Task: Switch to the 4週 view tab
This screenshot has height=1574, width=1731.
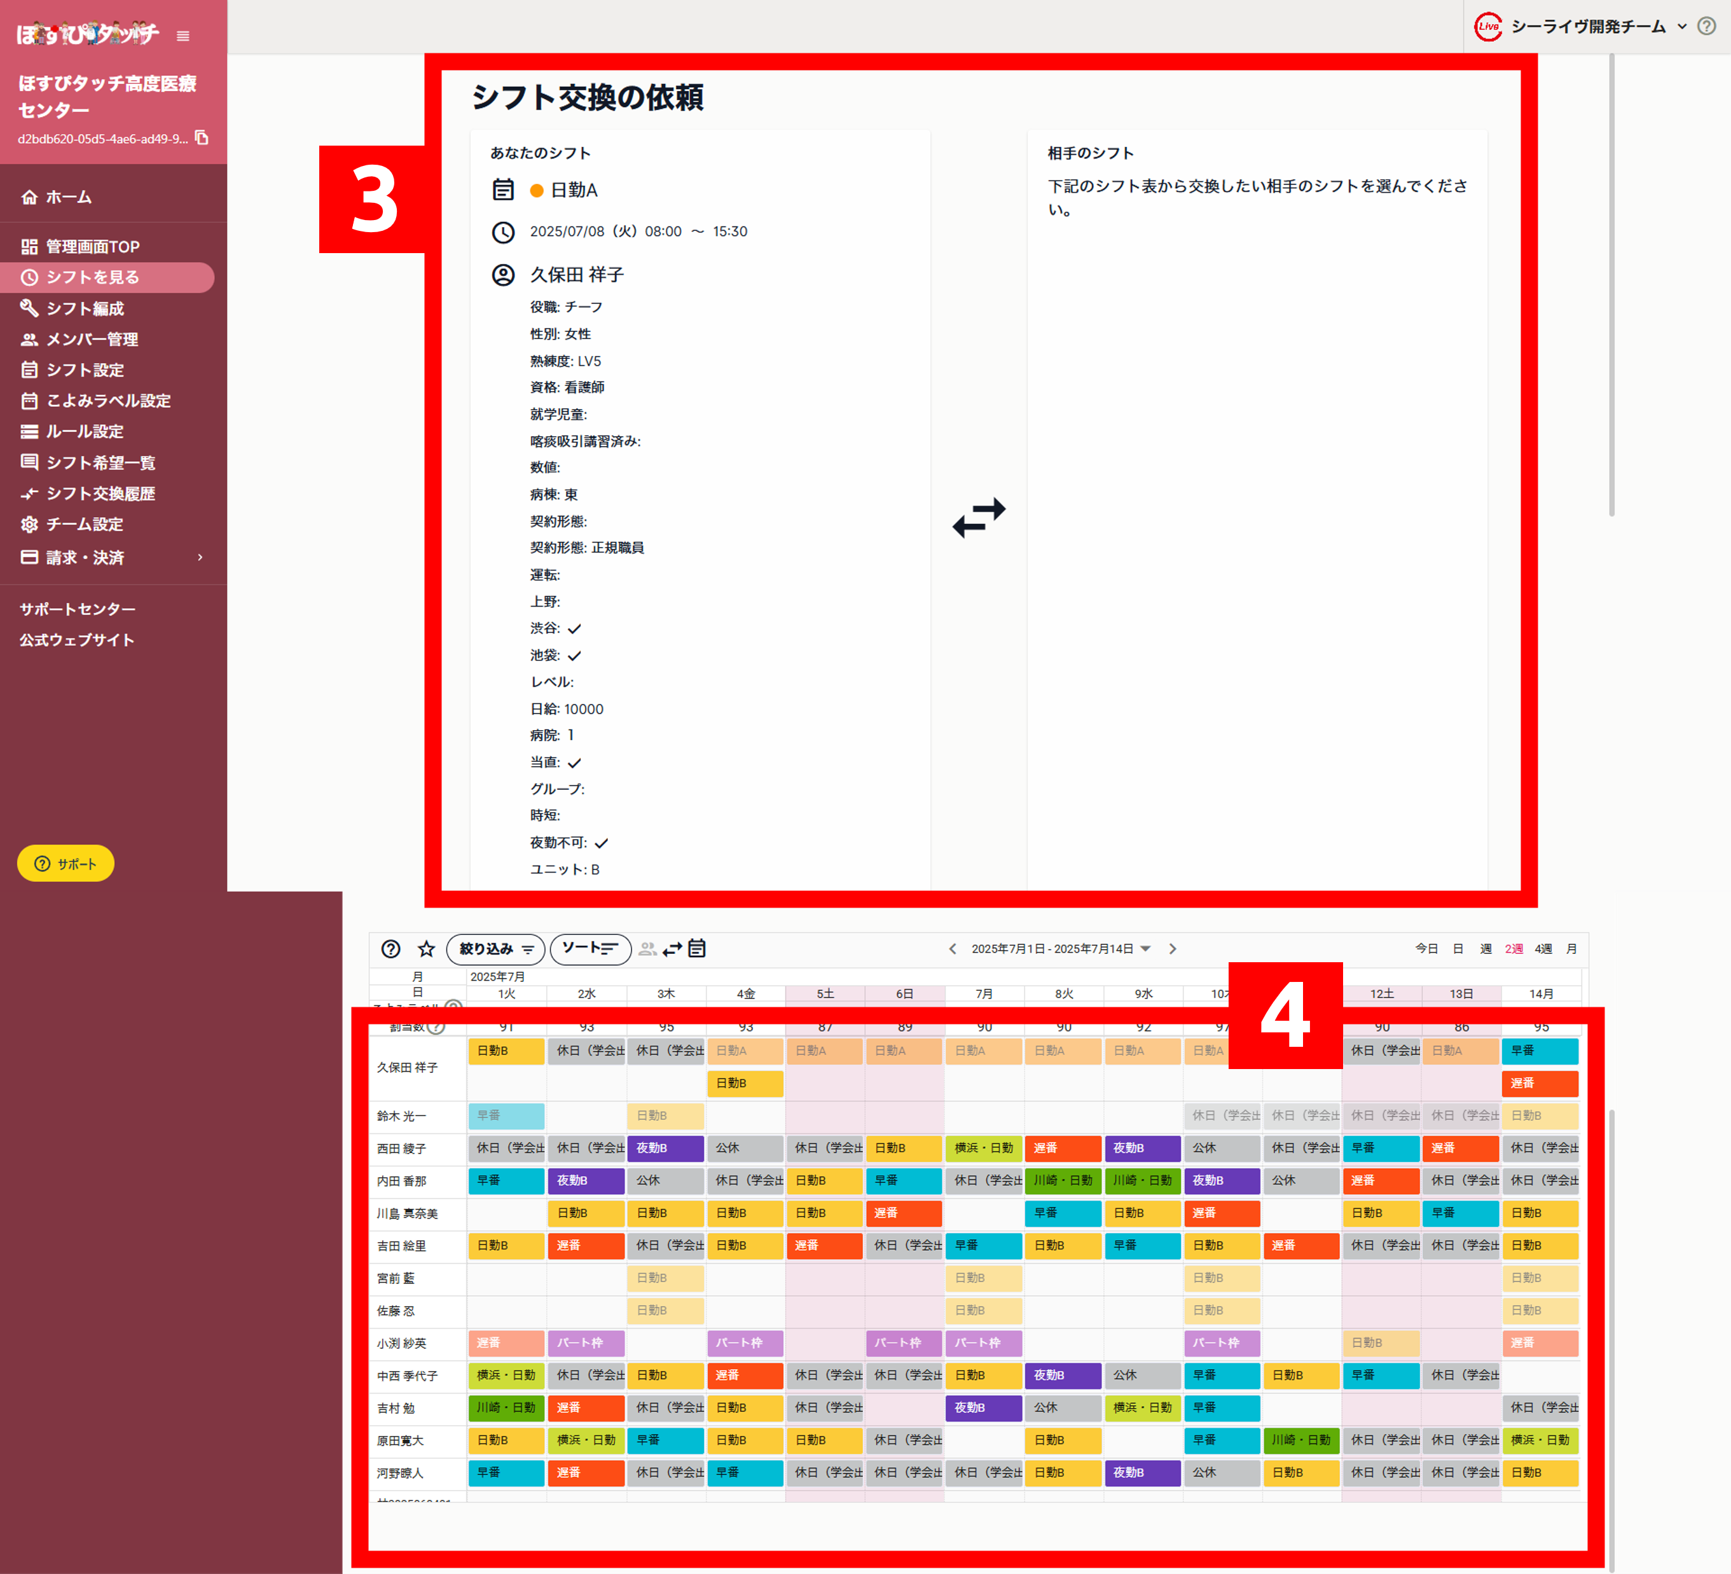Action: pyautogui.click(x=1543, y=948)
